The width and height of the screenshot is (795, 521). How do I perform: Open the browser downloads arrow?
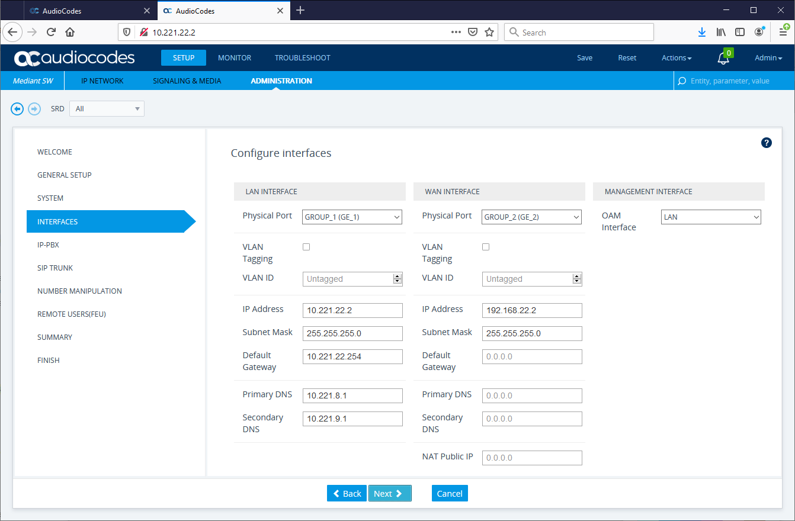702,32
